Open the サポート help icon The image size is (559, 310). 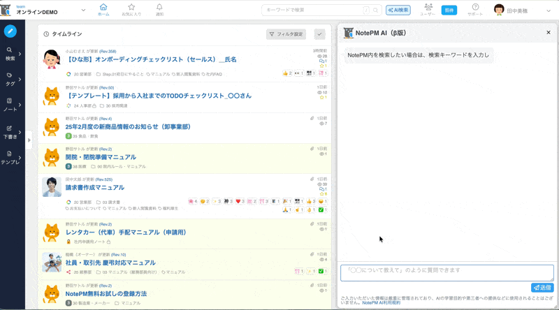(475, 9)
